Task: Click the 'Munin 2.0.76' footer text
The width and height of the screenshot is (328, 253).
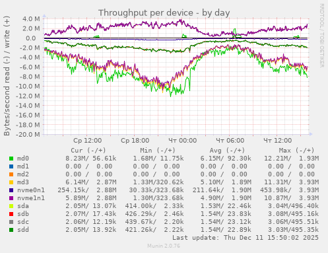Action: click(164, 246)
